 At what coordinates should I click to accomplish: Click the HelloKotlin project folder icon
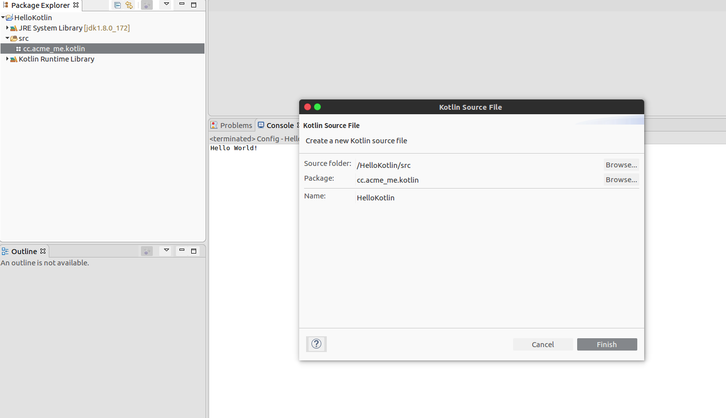pos(9,18)
